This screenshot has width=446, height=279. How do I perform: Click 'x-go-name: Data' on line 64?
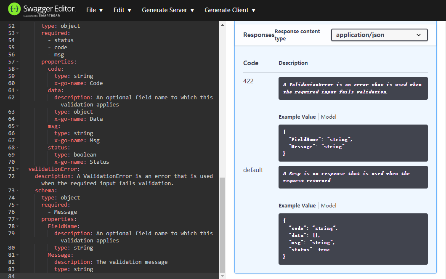tap(79, 119)
